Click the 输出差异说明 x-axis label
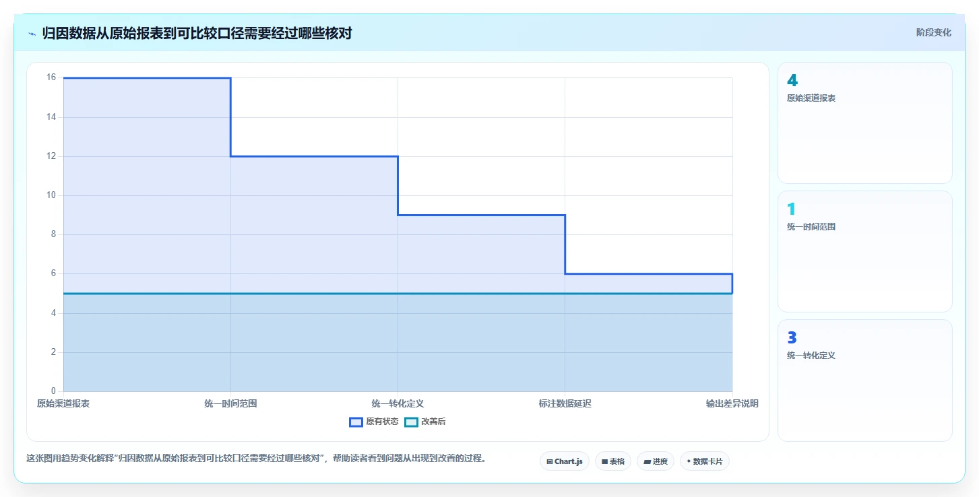 (x=732, y=403)
